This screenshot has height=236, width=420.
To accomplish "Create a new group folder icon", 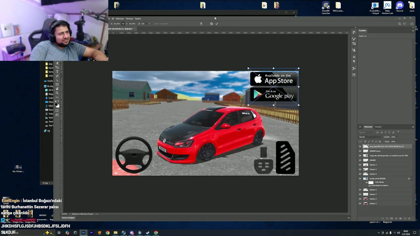I will pyautogui.click(x=400, y=218).
